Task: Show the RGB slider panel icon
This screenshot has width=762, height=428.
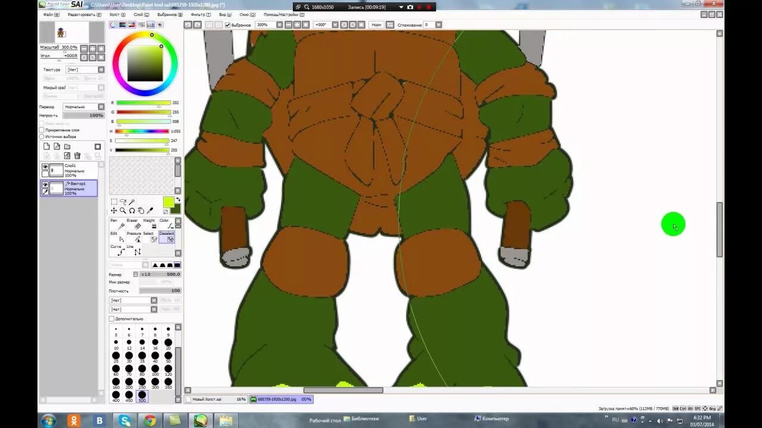Action: (x=122, y=25)
